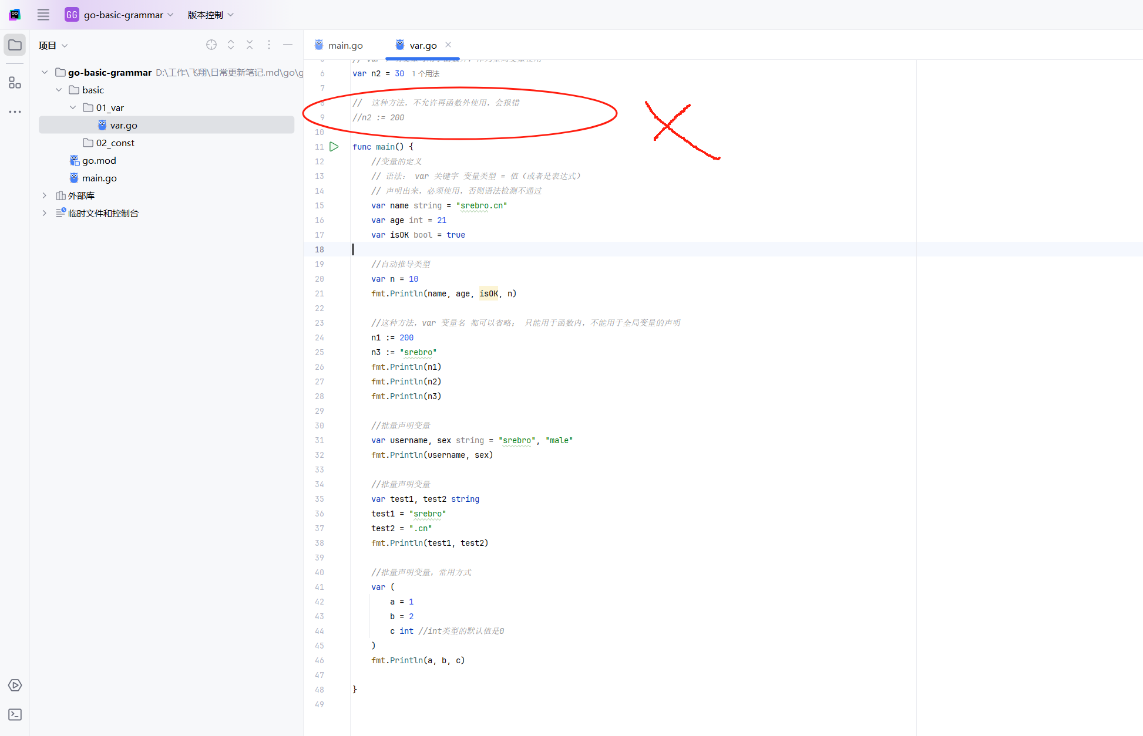Collapse the basic folder
The width and height of the screenshot is (1143, 736).
(x=59, y=90)
